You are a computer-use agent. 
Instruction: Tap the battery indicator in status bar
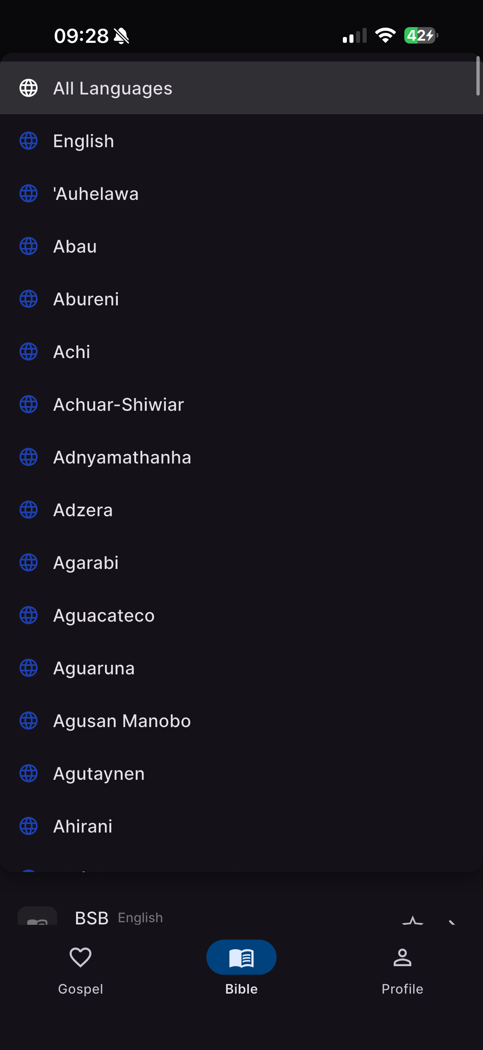pyautogui.click(x=420, y=36)
